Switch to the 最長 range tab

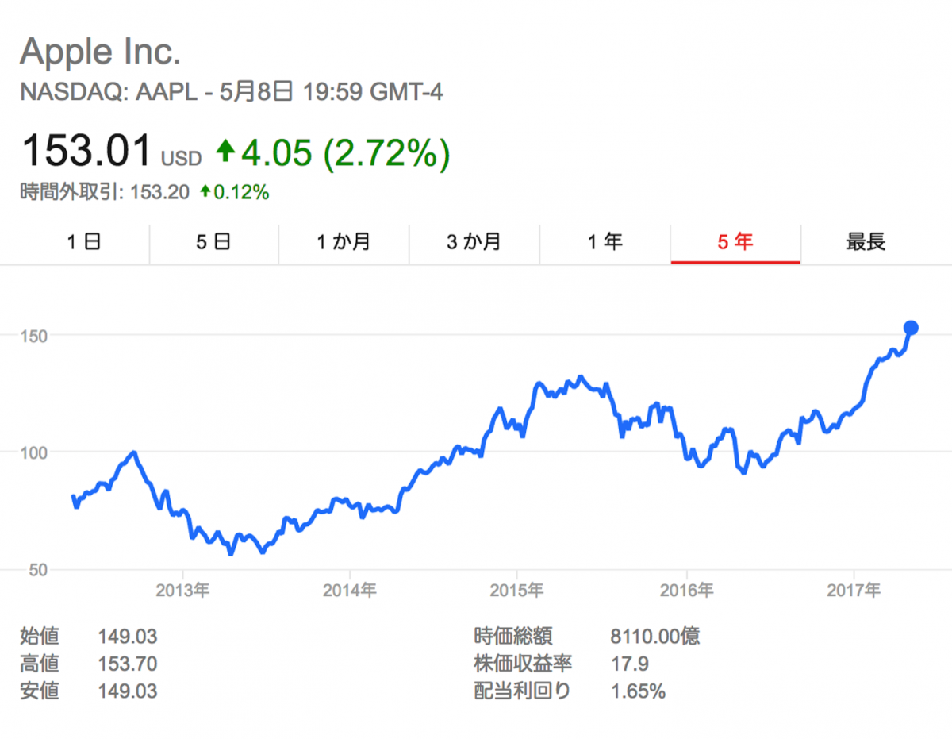pos(866,242)
